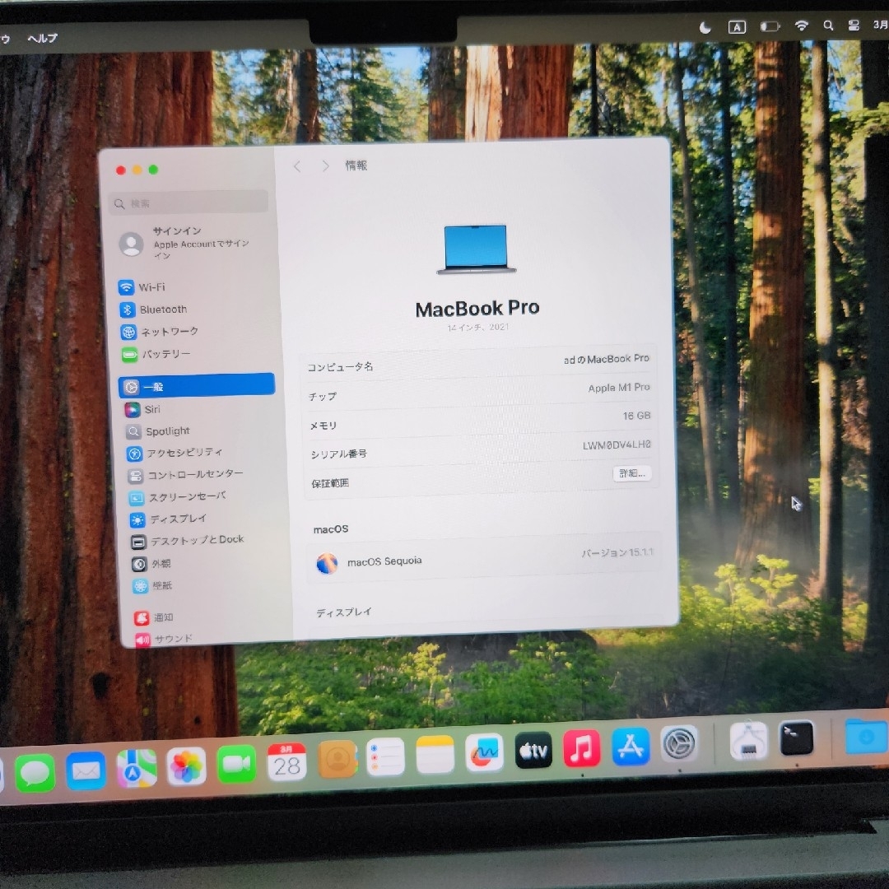This screenshot has width=889, height=889.
Task: Open the blue folder in the Dock
Action: 866,735
